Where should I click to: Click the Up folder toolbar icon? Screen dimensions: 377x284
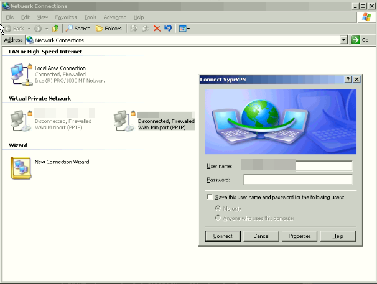click(x=55, y=29)
